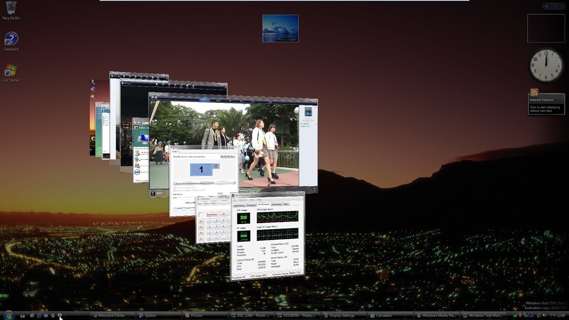The width and height of the screenshot is (569, 320).
Task: Click Calculator MR memory button
Action: (201, 227)
